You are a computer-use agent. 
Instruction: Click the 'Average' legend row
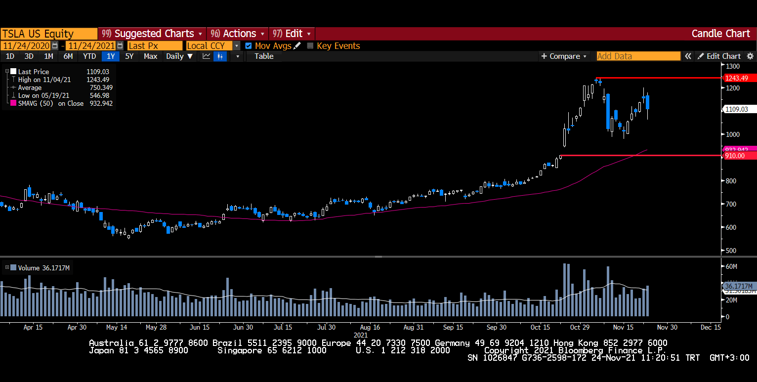pyautogui.click(x=62, y=87)
